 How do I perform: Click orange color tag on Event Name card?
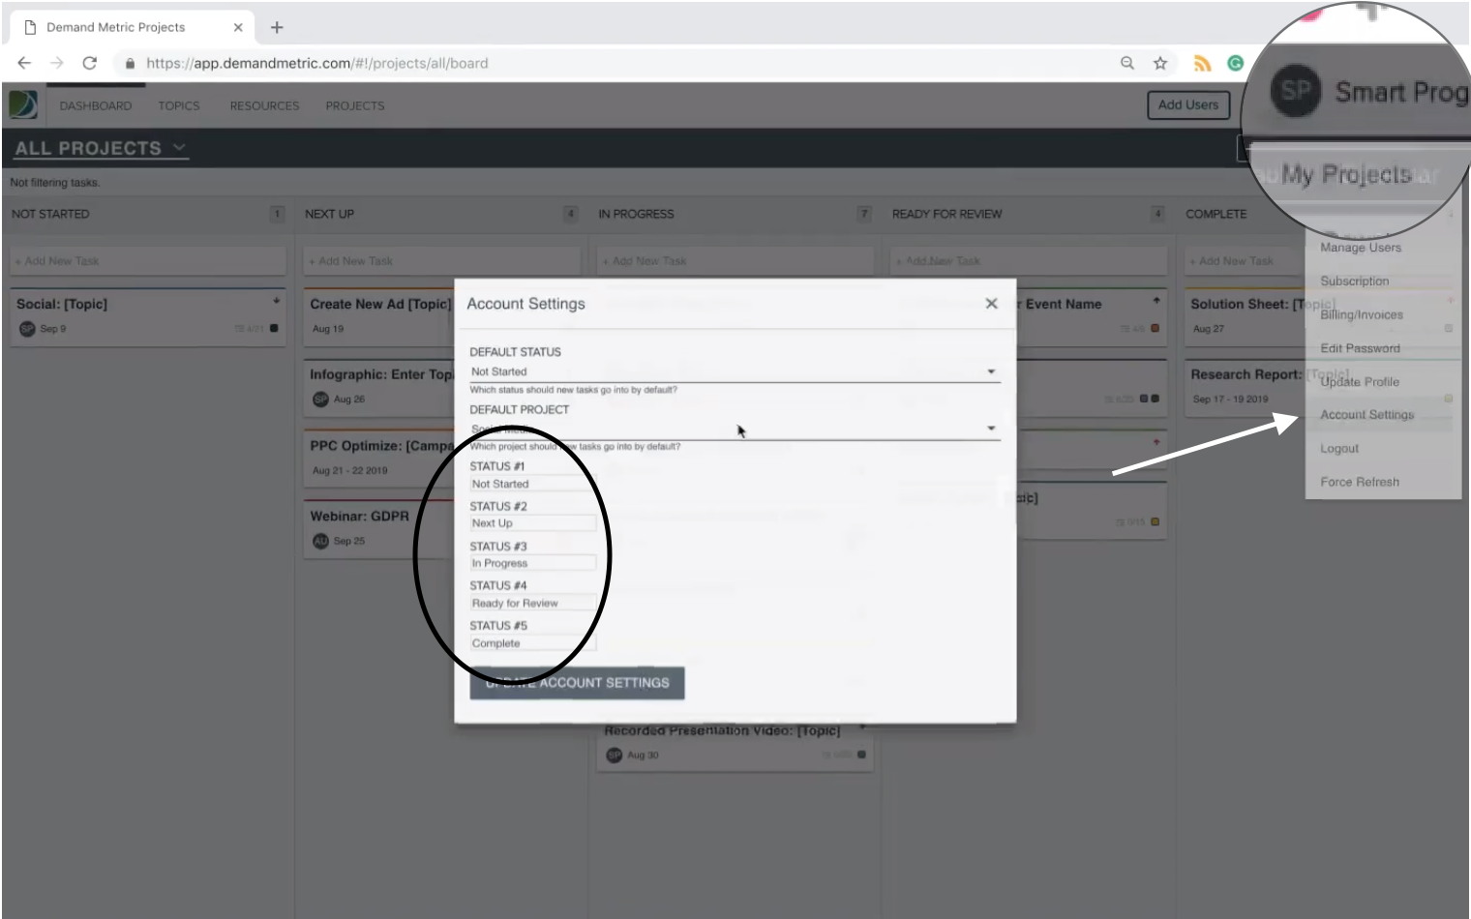(1155, 329)
